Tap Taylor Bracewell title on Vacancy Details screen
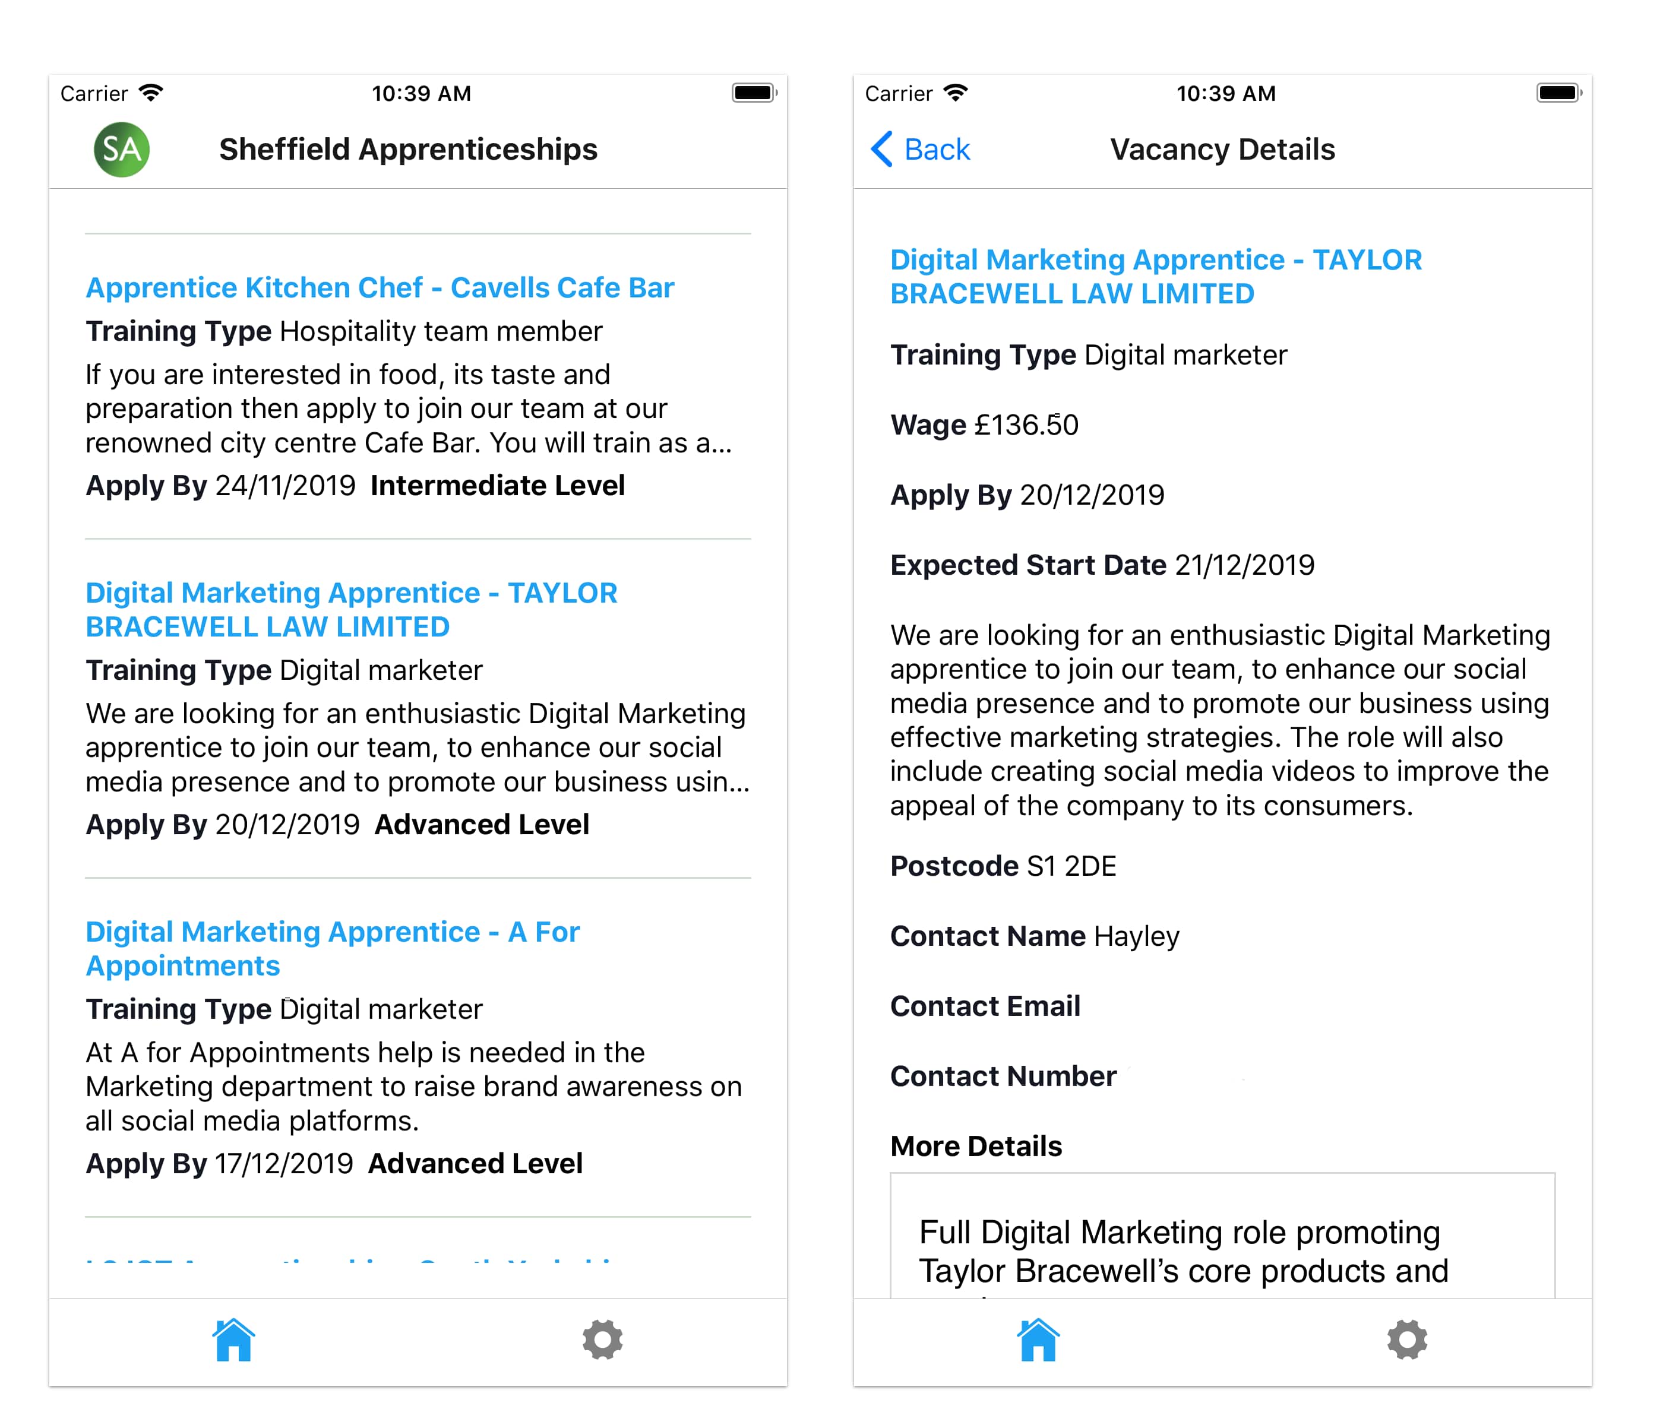1663x1425 pixels. pos(1156,277)
